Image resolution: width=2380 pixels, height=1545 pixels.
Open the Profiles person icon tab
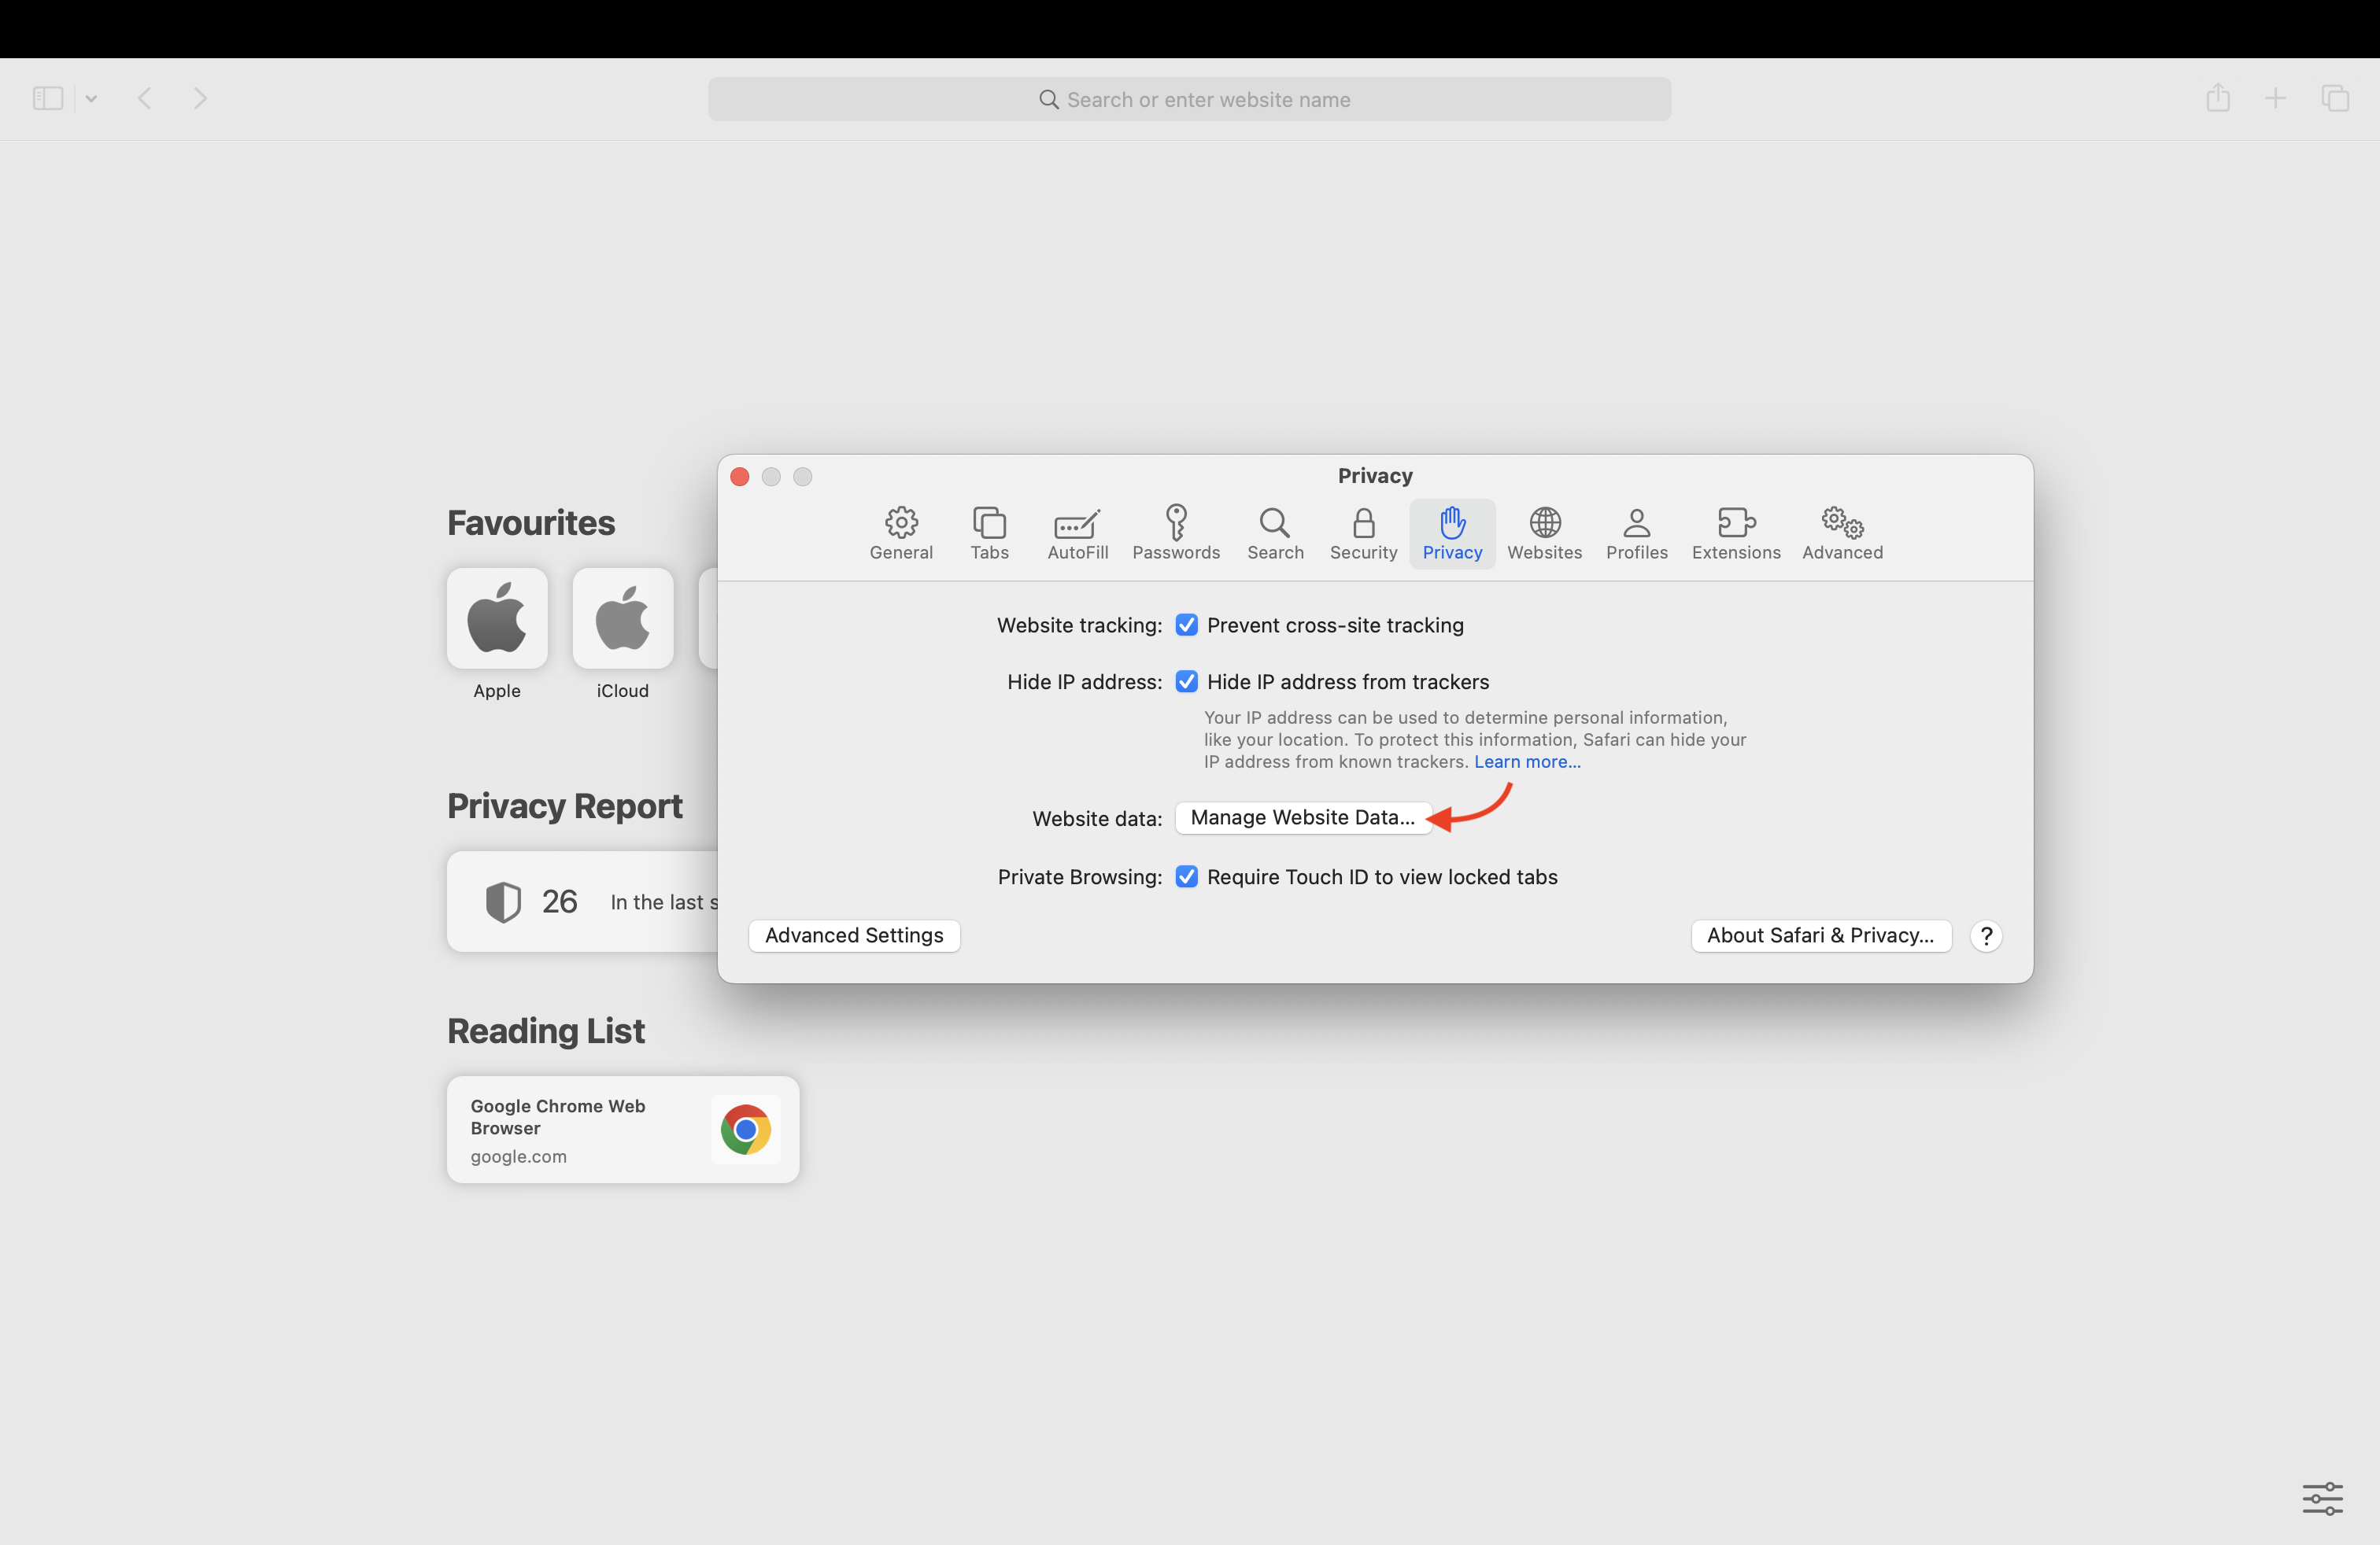coord(1636,533)
